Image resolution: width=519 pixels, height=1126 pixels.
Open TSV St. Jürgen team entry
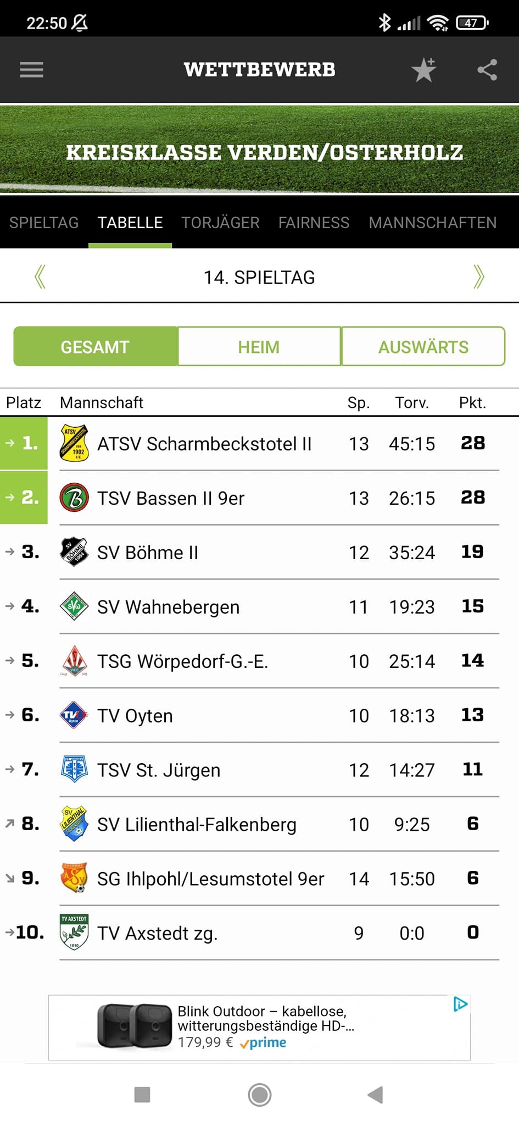pyautogui.click(x=159, y=770)
